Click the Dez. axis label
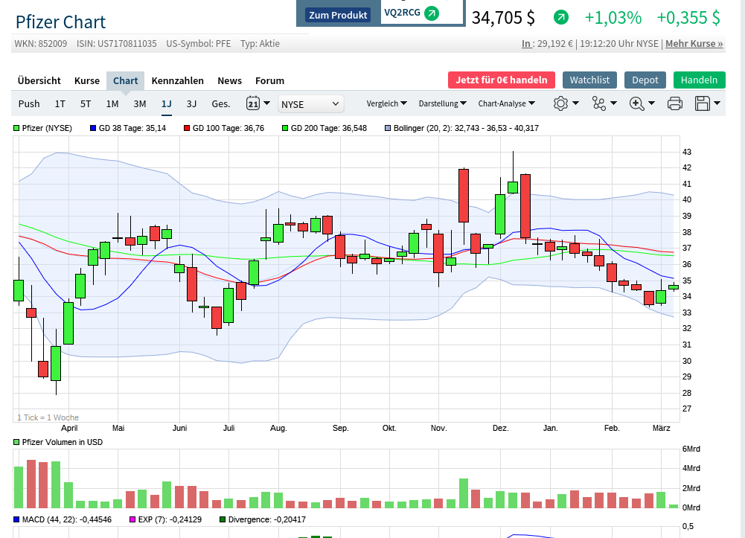This screenshot has height=538, width=745. click(x=500, y=428)
